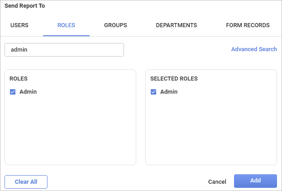Go to the DEPARTMENTS tab
This screenshot has width=282, height=191.
176,25
